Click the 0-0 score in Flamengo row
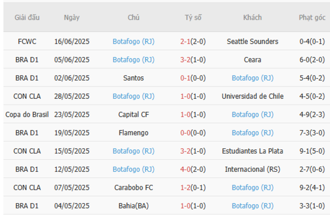Screen dimensions: 330x222 click(x=186, y=133)
